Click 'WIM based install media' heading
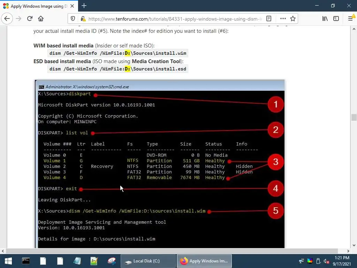 tap(63, 46)
